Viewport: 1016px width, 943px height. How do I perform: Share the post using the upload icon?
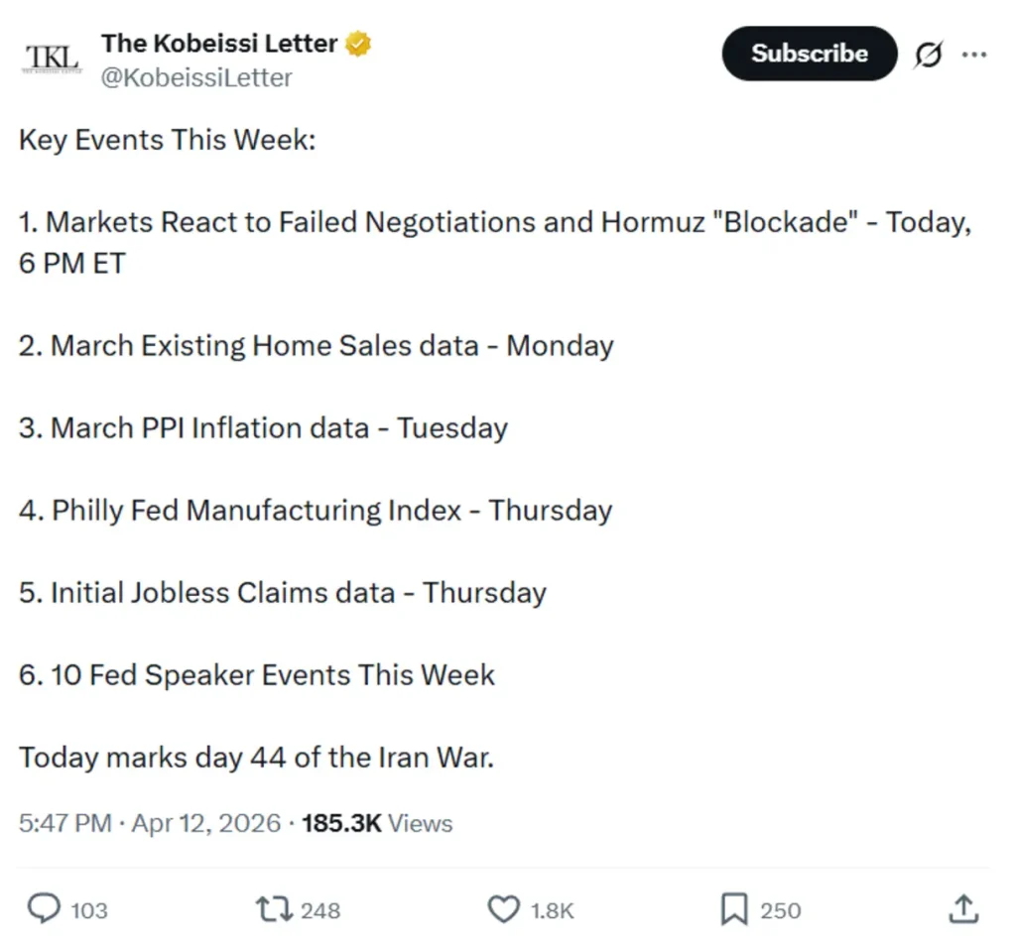coord(965,908)
